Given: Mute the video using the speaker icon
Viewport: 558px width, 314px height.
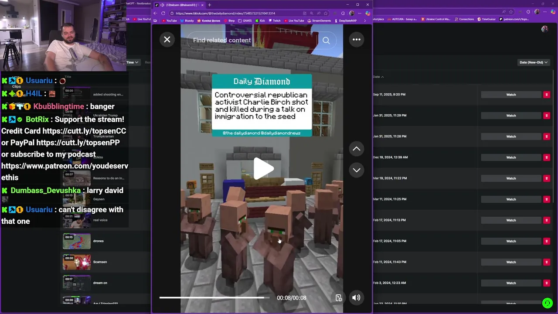Looking at the screenshot, I should [356, 298].
